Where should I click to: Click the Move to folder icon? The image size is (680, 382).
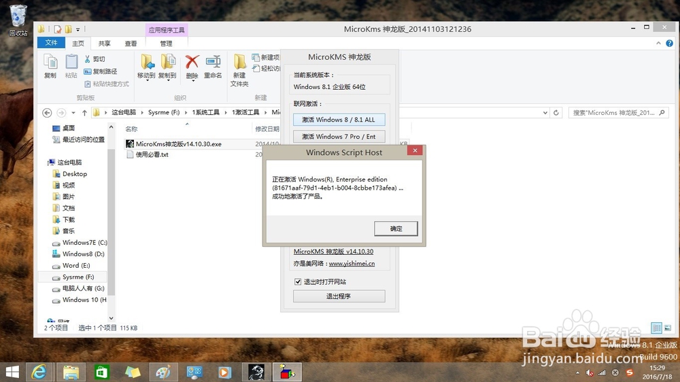point(147,67)
